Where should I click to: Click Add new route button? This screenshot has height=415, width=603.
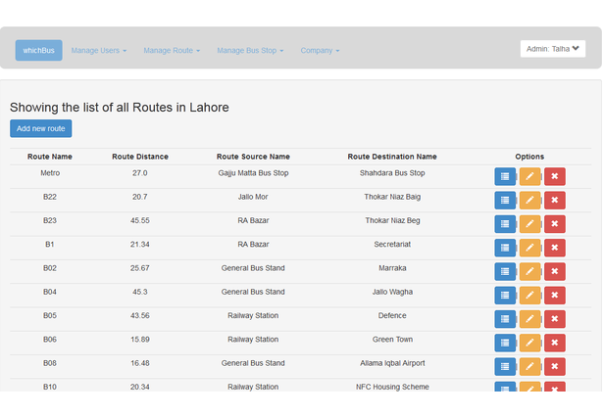41,128
